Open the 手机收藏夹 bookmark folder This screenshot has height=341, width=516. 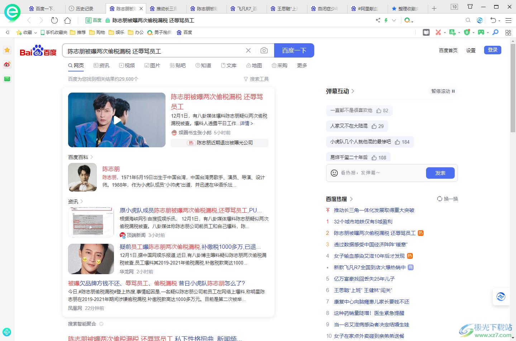click(54, 33)
